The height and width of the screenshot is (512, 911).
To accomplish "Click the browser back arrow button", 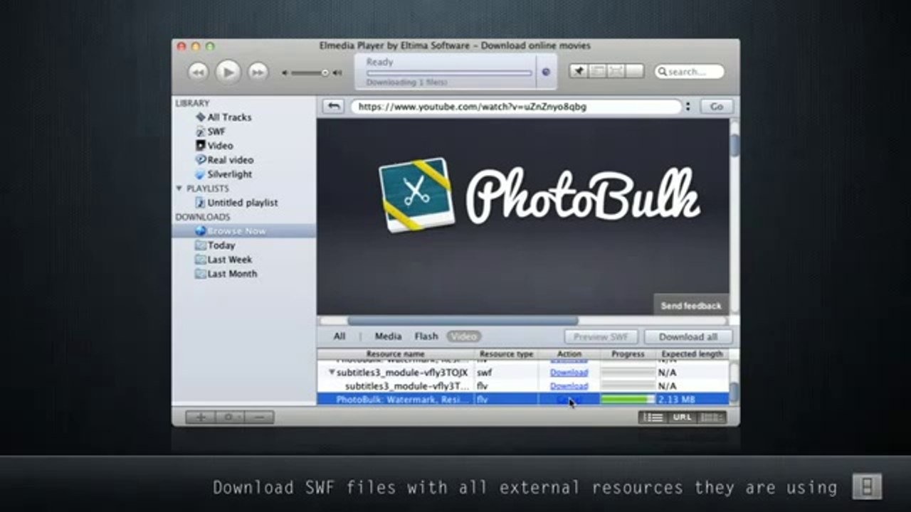I will pyautogui.click(x=333, y=107).
